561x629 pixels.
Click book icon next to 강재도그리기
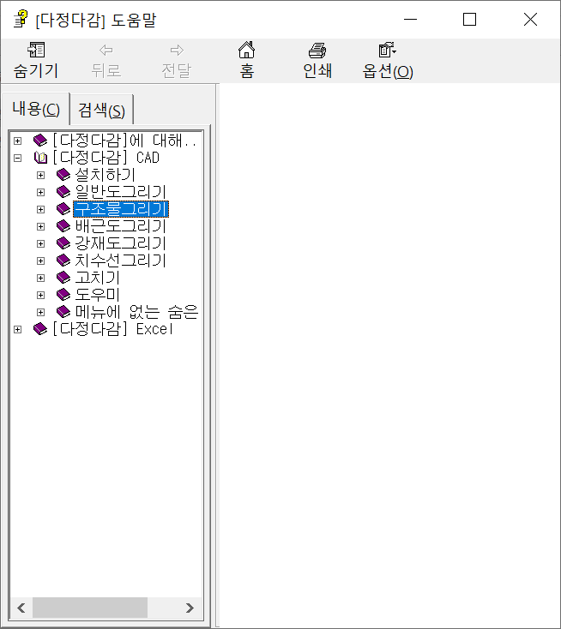63,243
